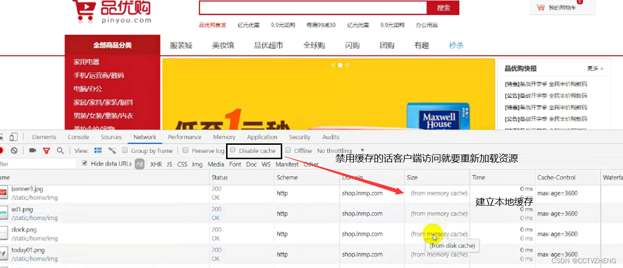Select the middle carousel dot on the banner

coord(340,65)
